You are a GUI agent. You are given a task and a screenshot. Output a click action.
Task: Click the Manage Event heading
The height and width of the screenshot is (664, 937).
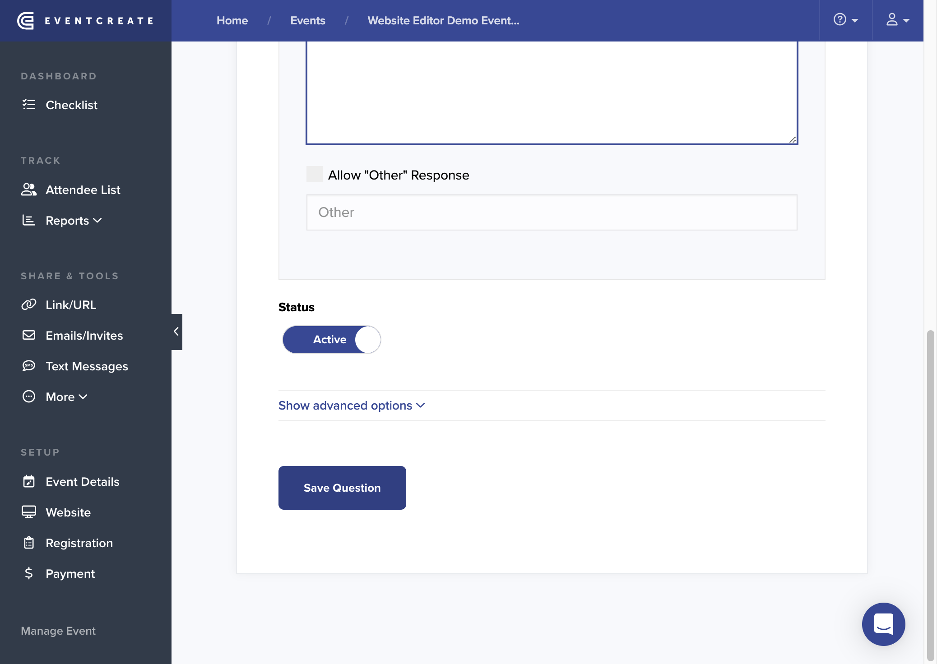[58, 631]
